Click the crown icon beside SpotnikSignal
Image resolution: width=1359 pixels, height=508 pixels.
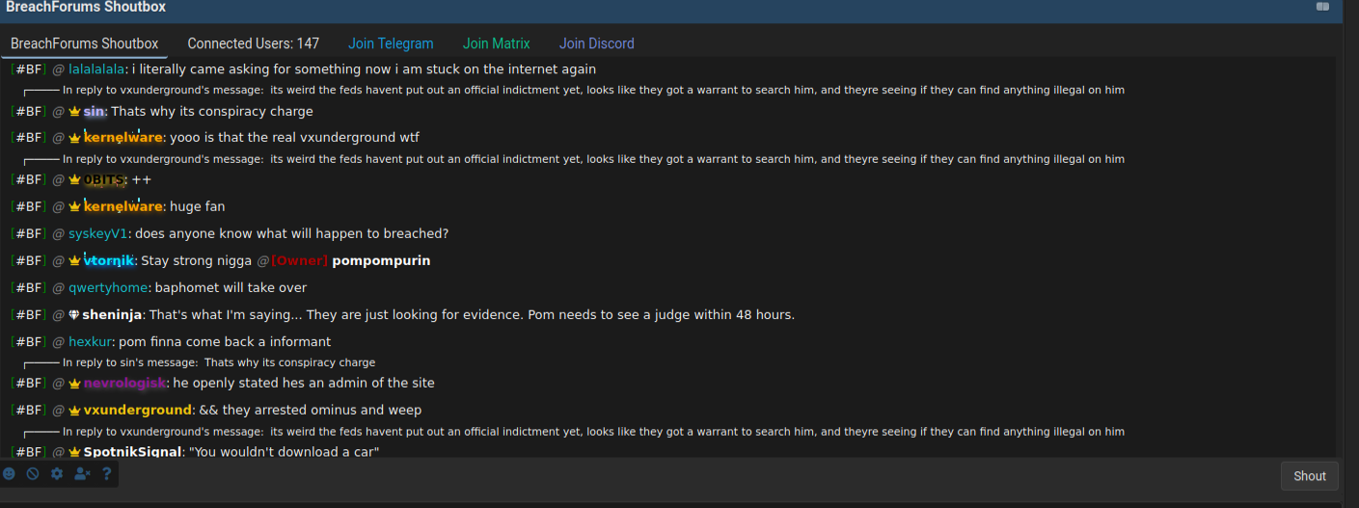tap(74, 452)
